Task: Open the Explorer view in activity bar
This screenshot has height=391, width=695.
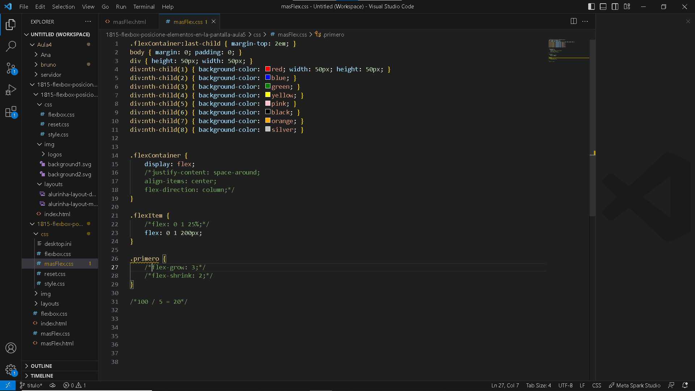Action: 11,25
